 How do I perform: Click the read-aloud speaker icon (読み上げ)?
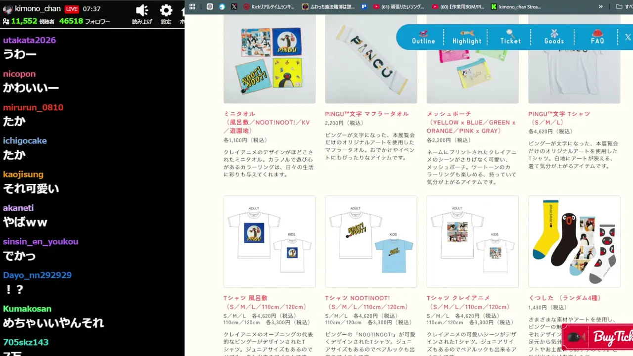tap(142, 10)
